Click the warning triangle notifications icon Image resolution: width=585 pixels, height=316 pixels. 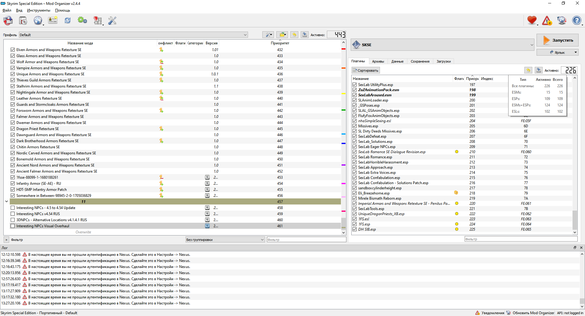[547, 21]
